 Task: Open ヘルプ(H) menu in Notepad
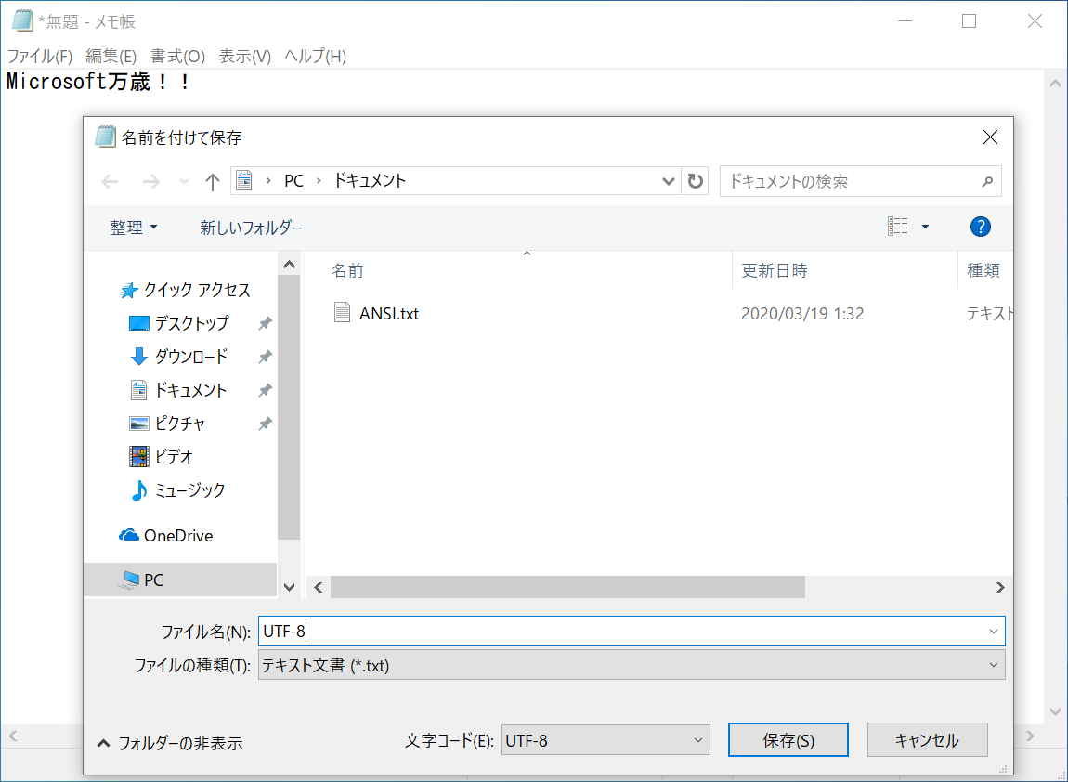(x=315, y=57)
